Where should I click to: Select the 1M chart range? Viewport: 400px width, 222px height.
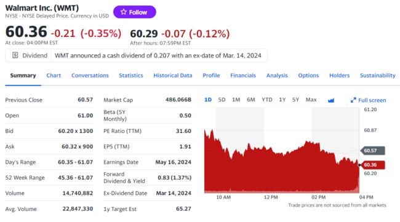coord(236,100)
